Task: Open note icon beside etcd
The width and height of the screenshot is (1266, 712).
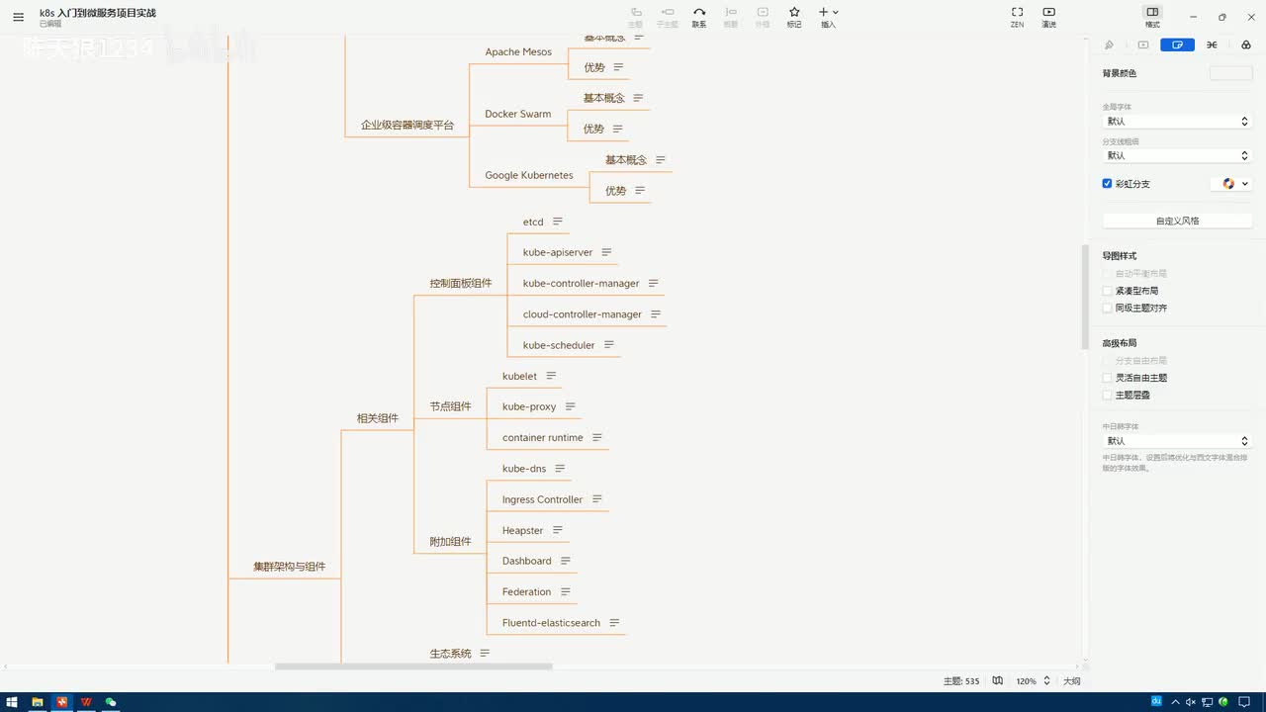Action: [558, 222]
